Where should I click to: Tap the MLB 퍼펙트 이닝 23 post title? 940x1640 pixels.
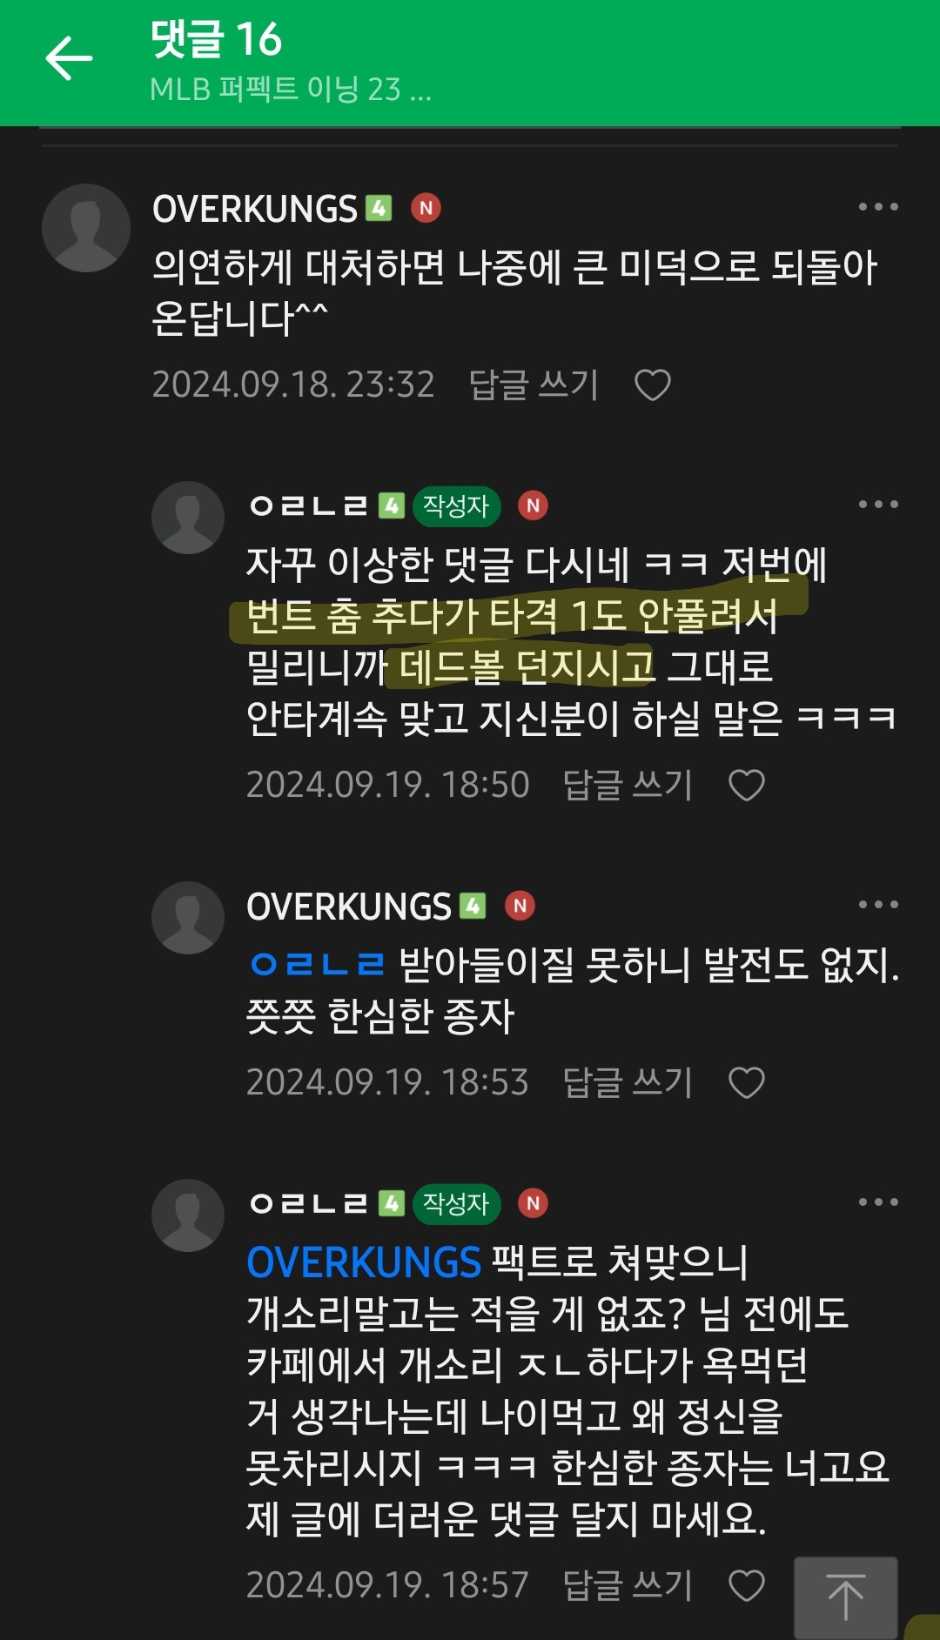291,89
